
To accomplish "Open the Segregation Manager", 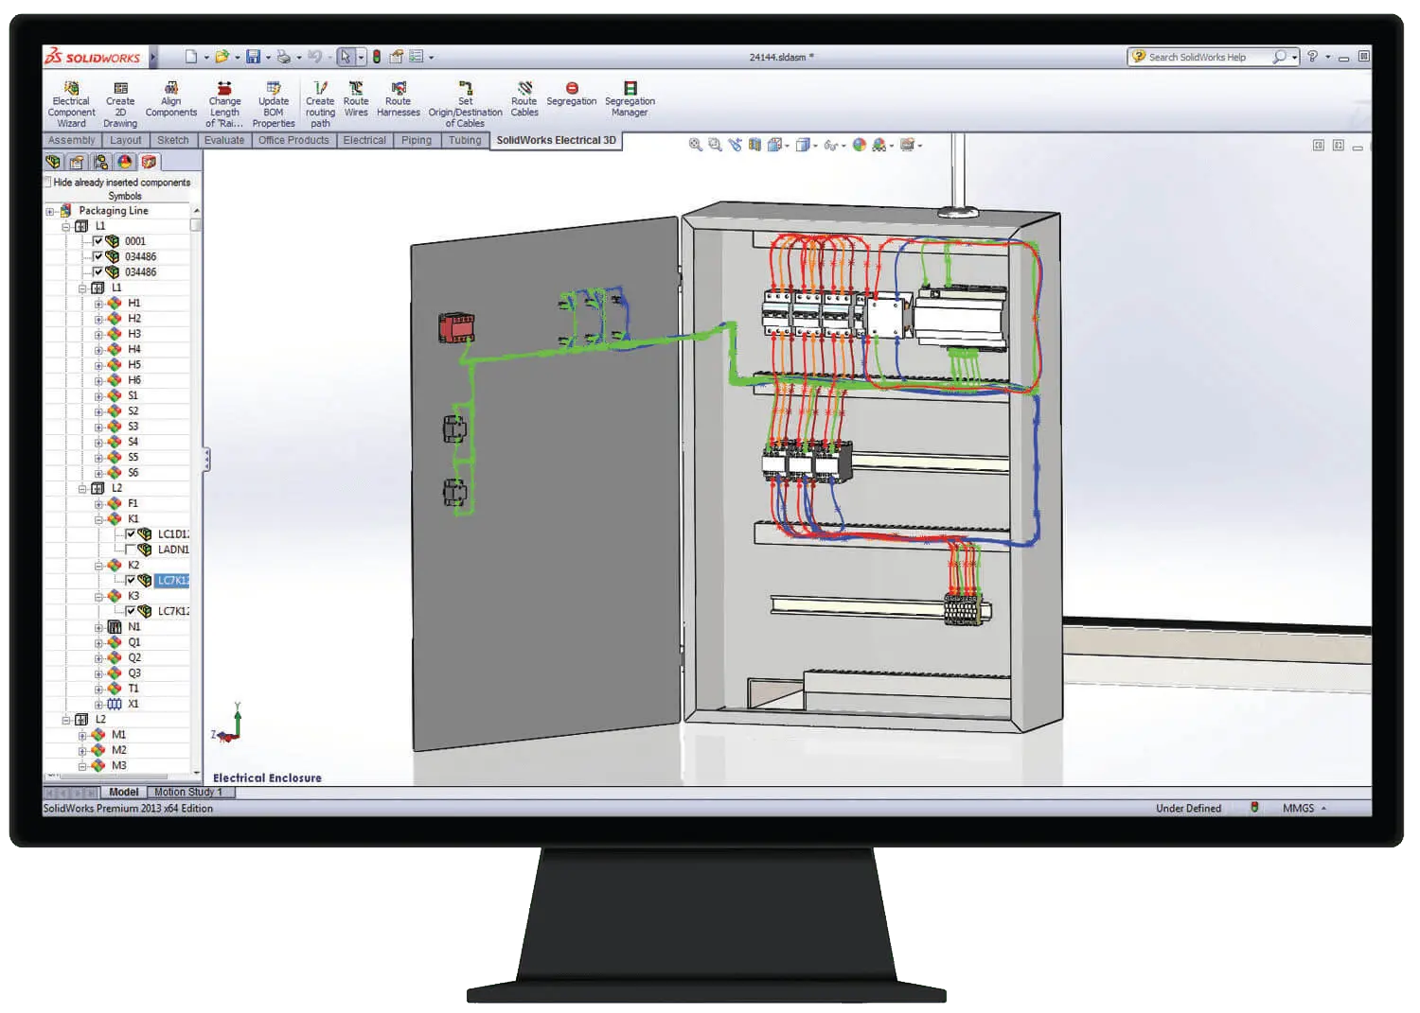I will coord(630,99).
